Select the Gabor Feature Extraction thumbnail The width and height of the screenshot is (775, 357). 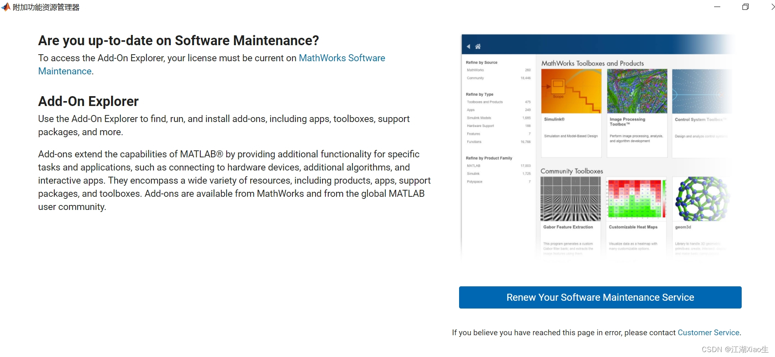coord(571,199)
